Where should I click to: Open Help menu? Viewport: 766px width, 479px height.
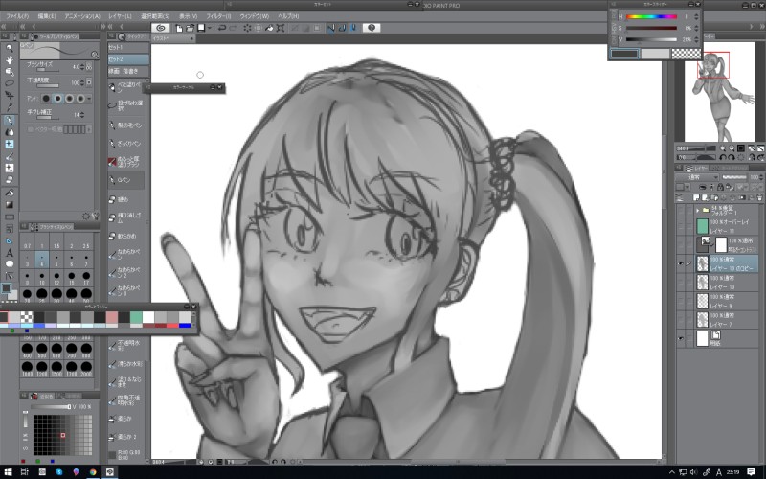click(x=288, y=16)
